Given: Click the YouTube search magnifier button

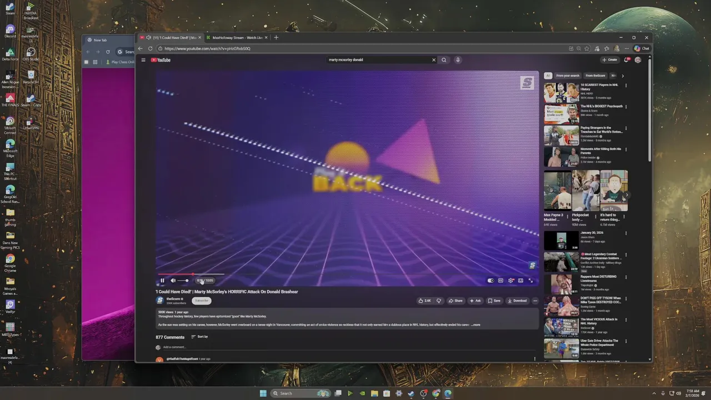Looking at the screenshot, I should click(444, 60).
